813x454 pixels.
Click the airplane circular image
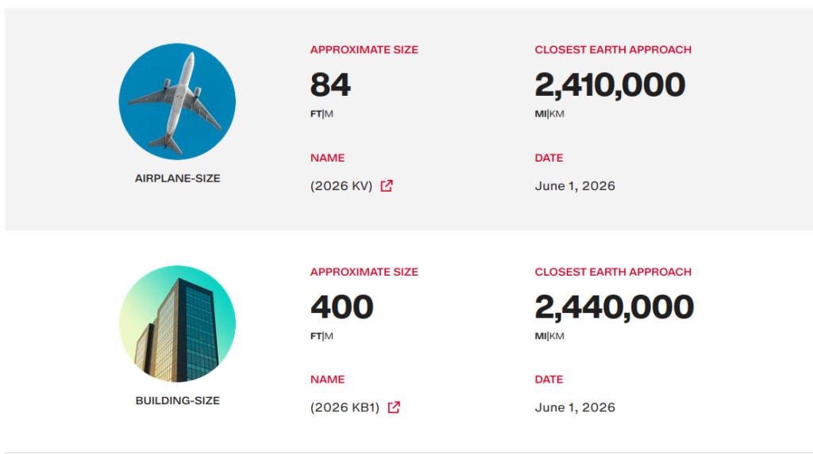[x=177, y=101]
